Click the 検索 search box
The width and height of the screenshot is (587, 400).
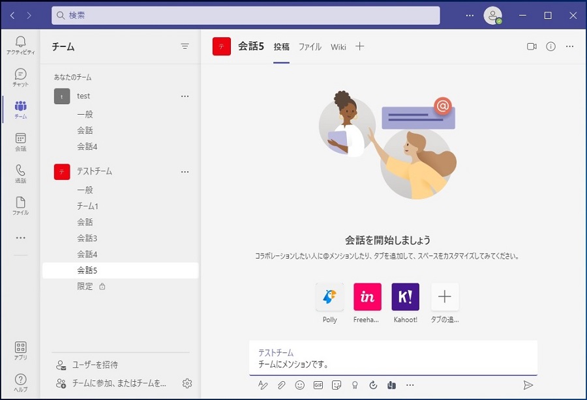[245, 15]
